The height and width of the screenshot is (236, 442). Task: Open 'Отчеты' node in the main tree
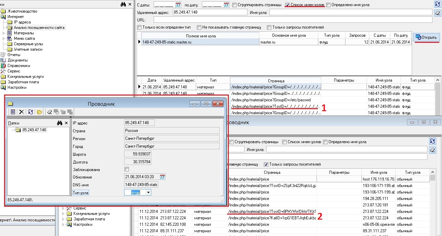(x=14, y=55)
